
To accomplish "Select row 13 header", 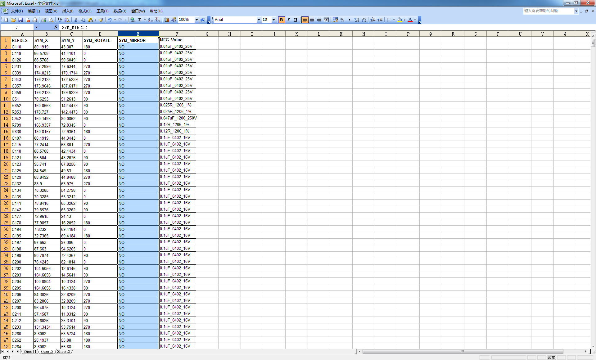I will click(6, 119).
